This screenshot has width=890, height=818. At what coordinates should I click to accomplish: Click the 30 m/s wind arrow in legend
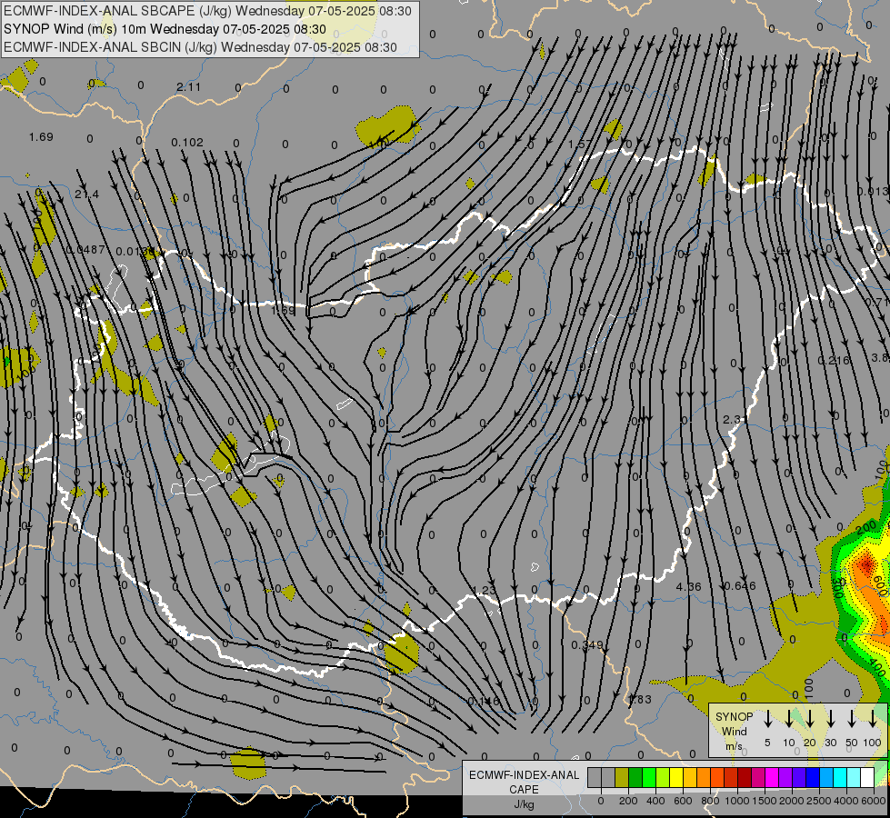click(x=831, y=719)
